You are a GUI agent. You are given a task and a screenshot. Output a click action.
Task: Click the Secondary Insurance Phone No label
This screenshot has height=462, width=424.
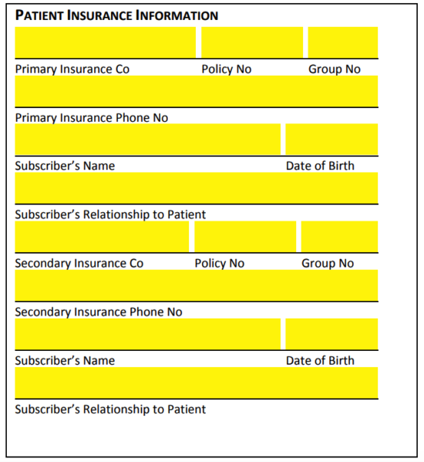point(99,312)
